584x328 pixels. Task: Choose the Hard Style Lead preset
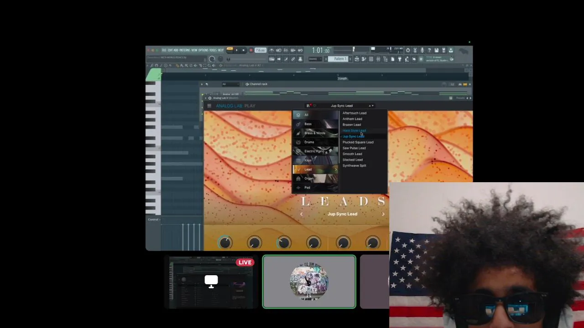354,131
